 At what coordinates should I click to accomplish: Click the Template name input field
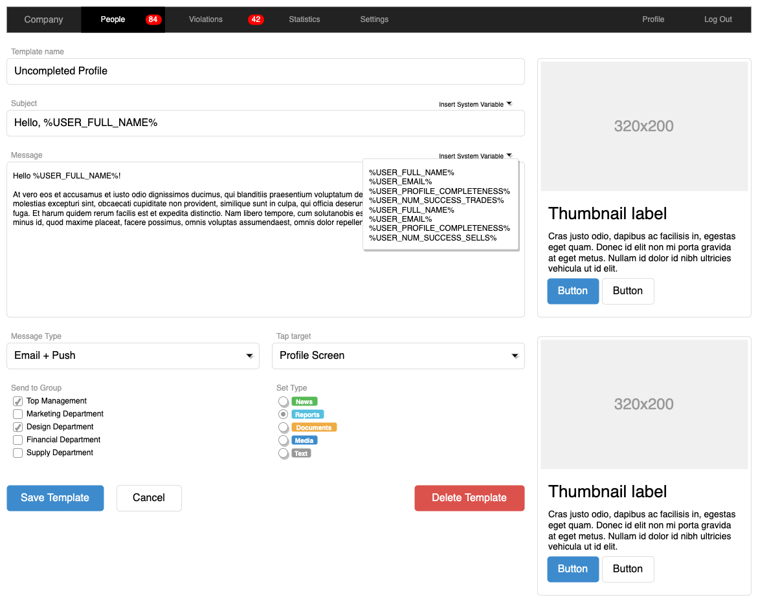(x=265, y=71)
